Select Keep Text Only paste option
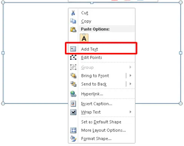Viewport: 184px width, 146px height. coord(84,38)
